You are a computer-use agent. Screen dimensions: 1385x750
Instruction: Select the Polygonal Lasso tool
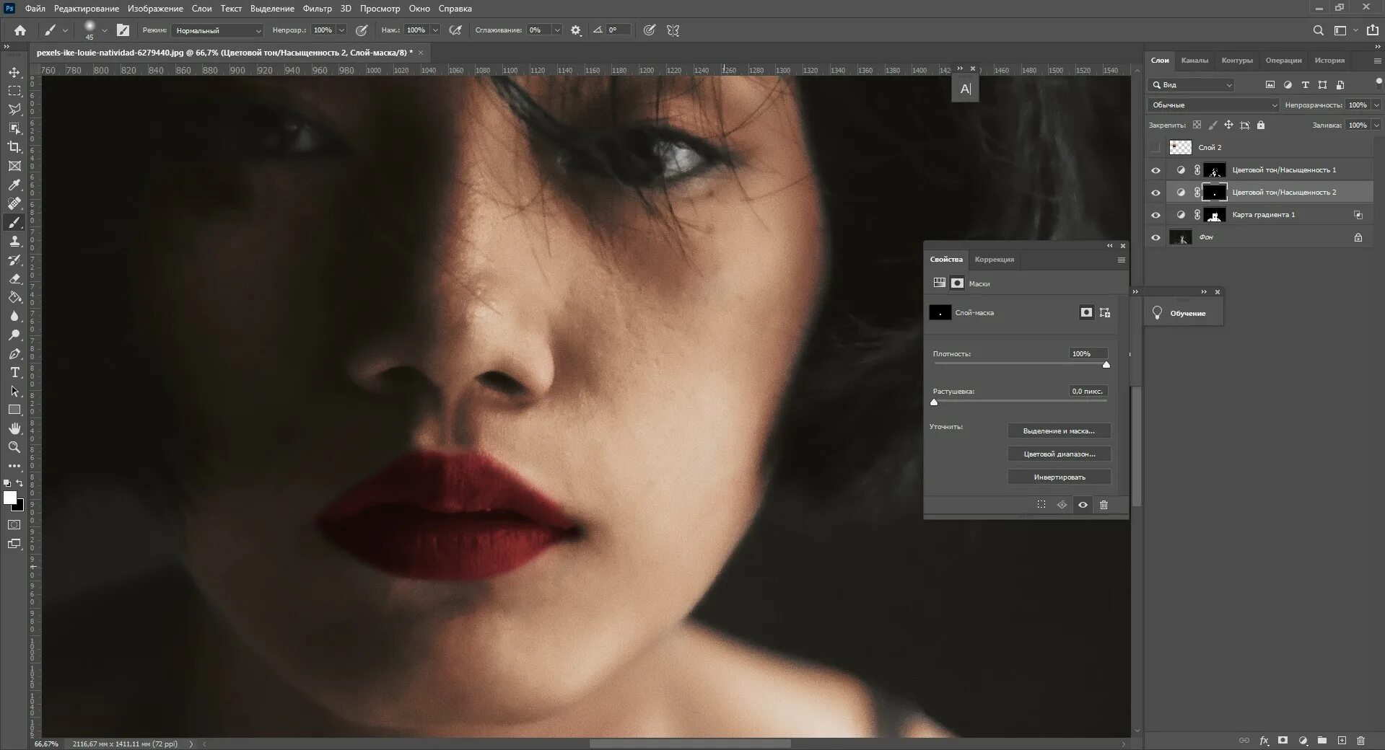(14, 110)
